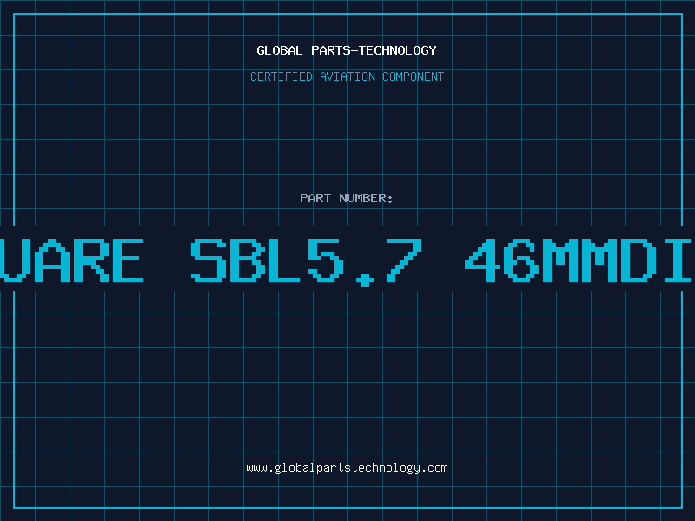Click the large text '46MMDI'
The image size is (695, 521).
(578, 260)
